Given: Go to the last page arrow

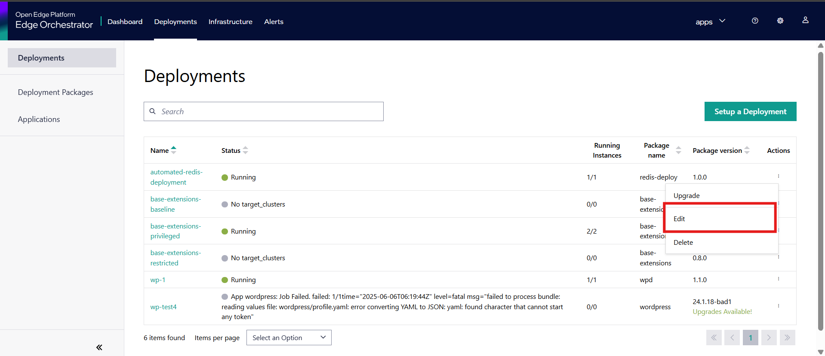Looking at the screenshot, I should (787, 338).
